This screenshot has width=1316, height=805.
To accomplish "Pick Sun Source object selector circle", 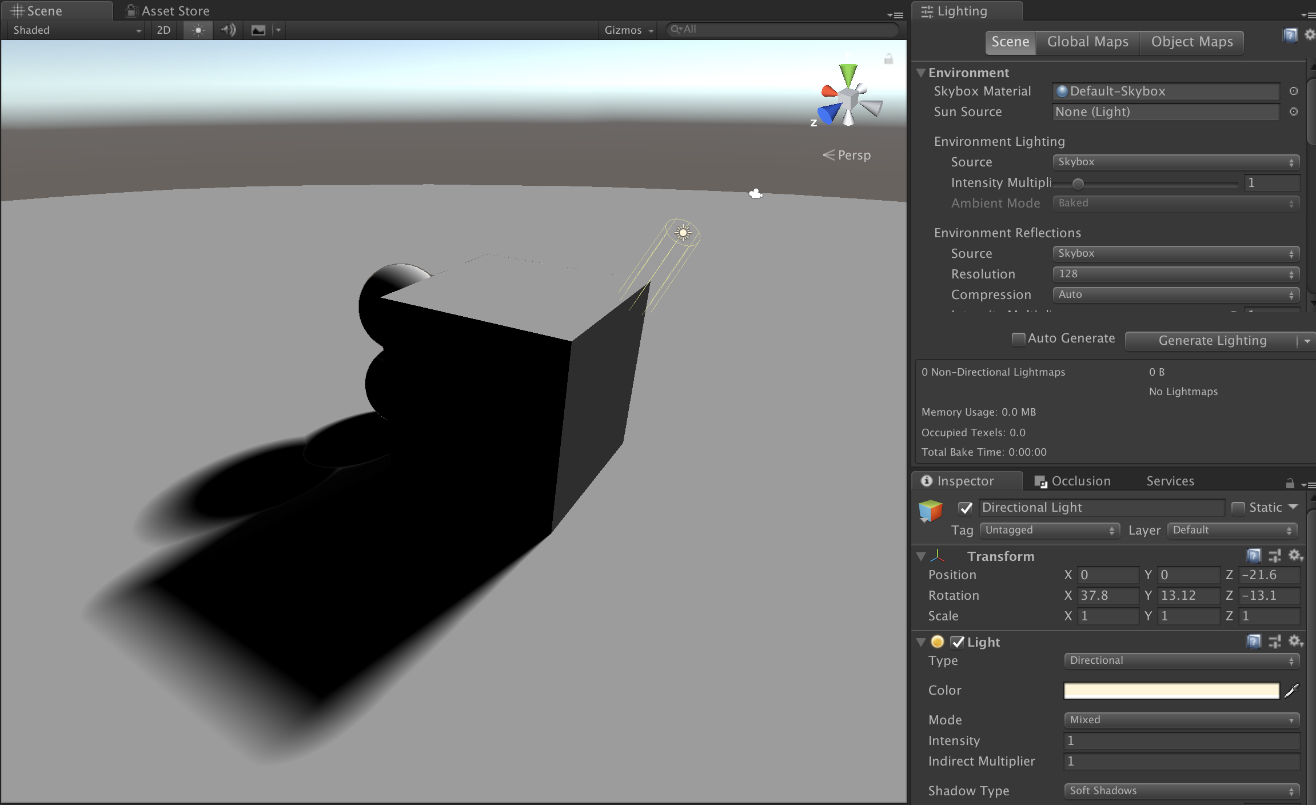I will pyautogui.click(x=1293, y=111).
